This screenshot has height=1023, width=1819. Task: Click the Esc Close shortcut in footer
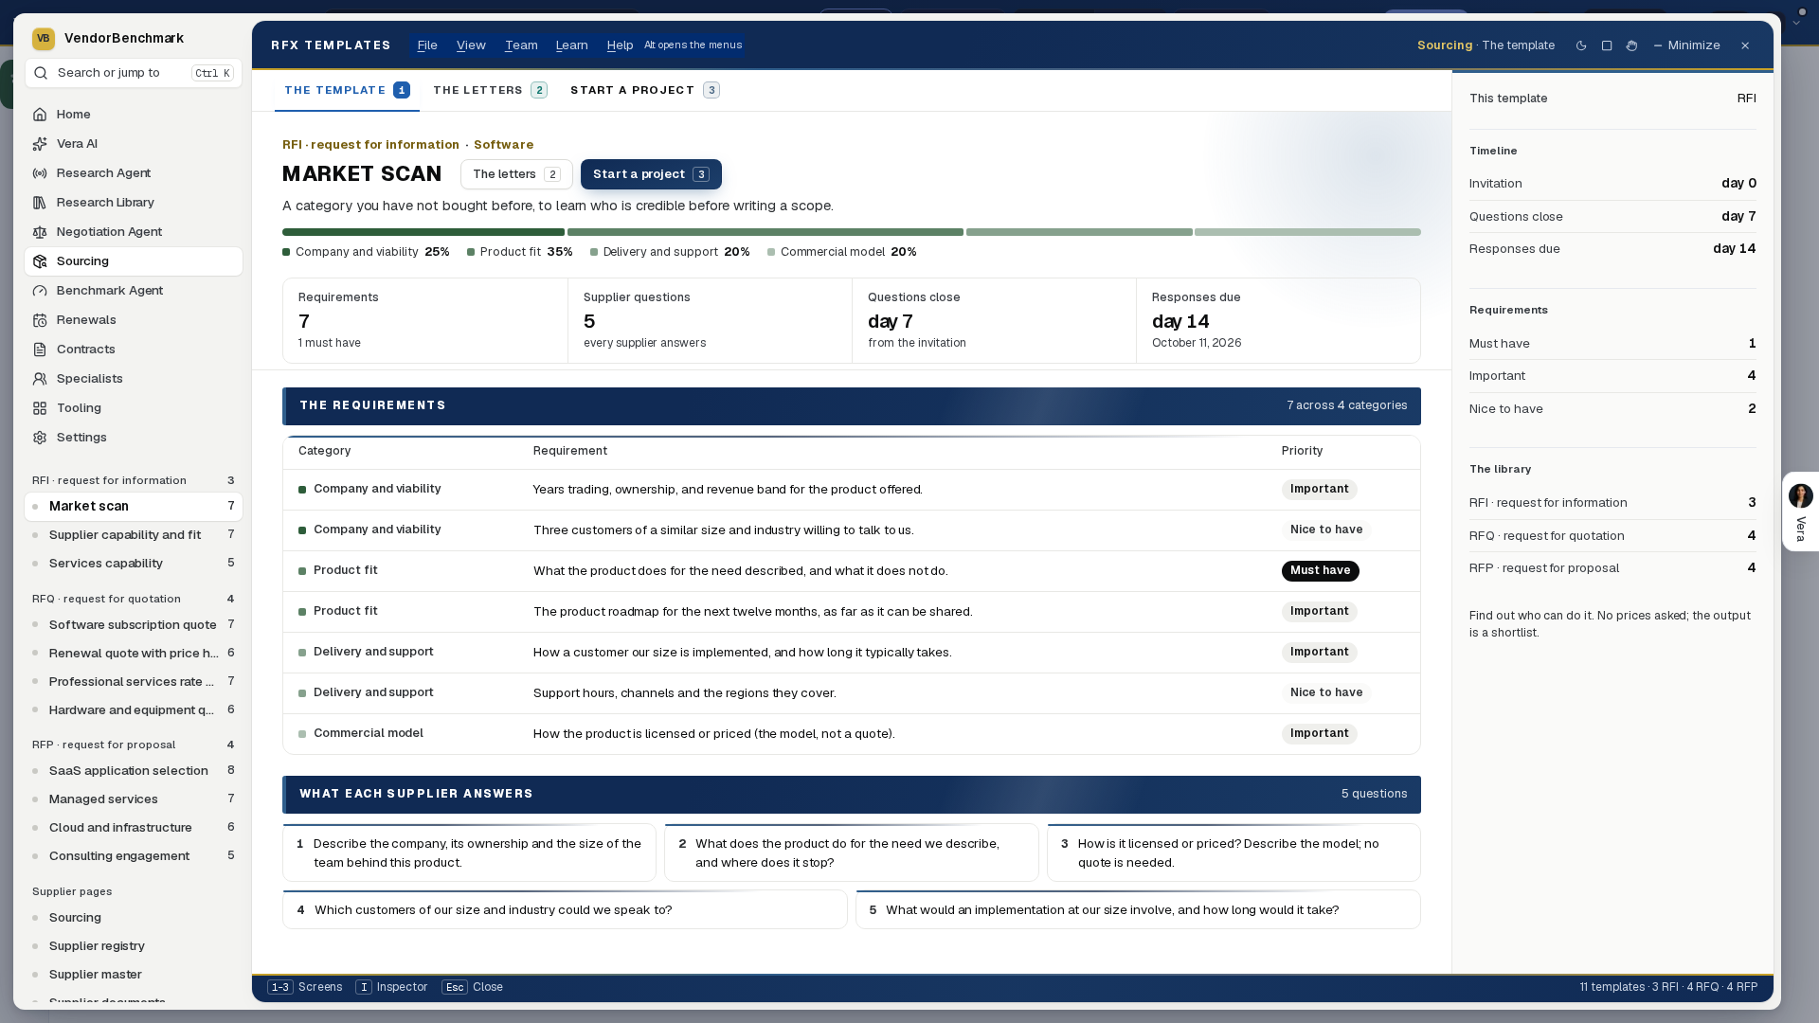click(472, 987)
